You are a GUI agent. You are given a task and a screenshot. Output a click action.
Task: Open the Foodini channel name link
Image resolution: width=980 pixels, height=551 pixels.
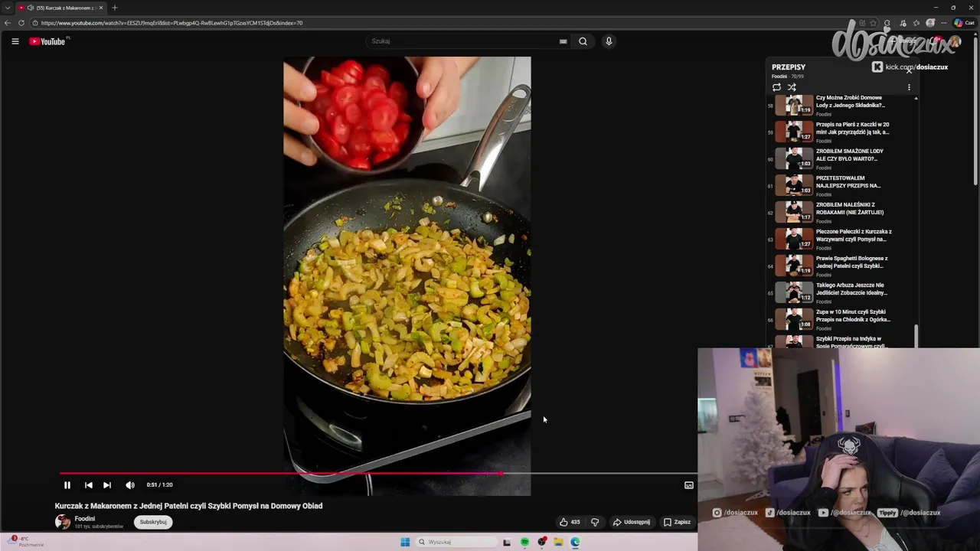pyautogui.click(x=85, y=519)
